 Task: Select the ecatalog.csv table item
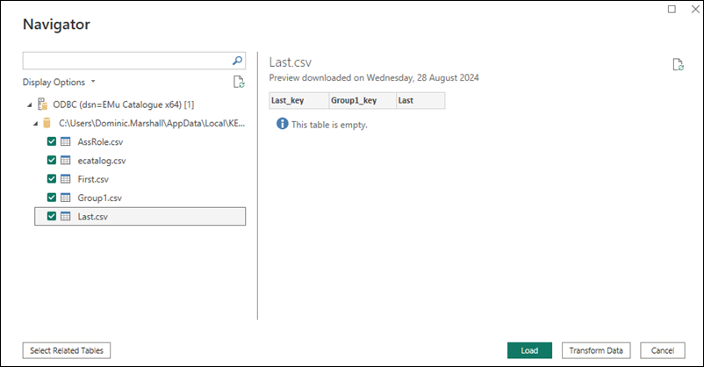coord(102,161)
